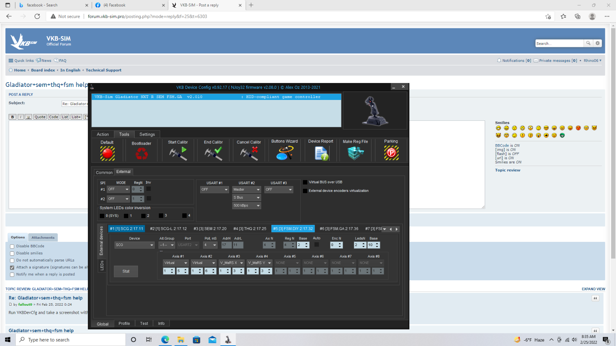
Task: Open S Bus protocol dropdown
Action: pos(246,198)
